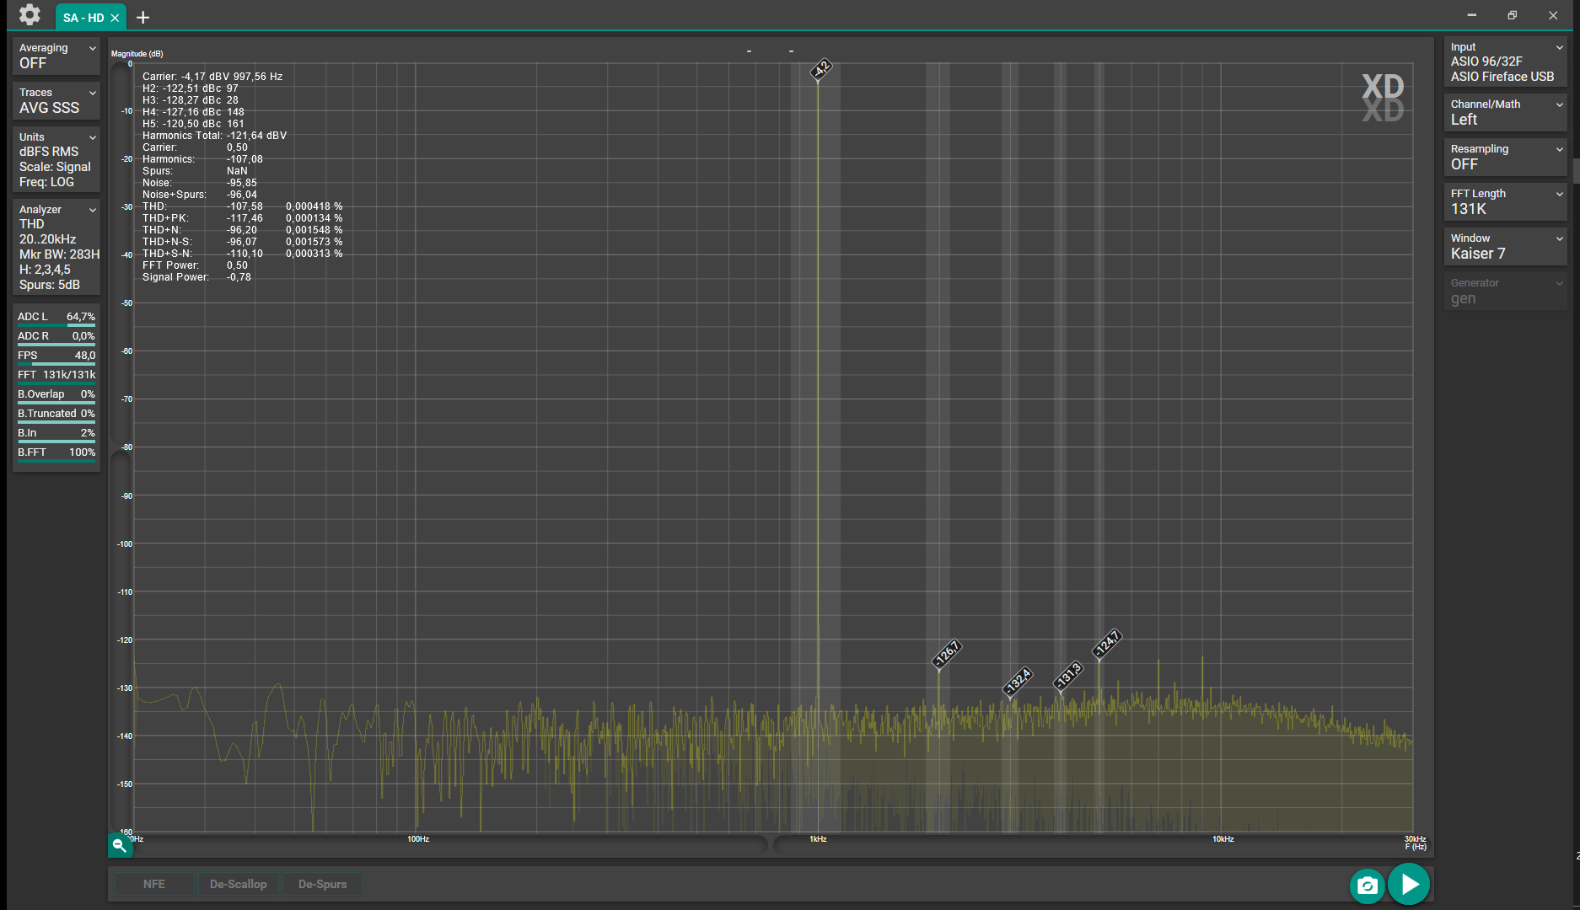This screenshot has height=910, width=1580.
Task: Click the -132.4 harmonic marker
Action: pyautogui.click(x=1018, y=682)
